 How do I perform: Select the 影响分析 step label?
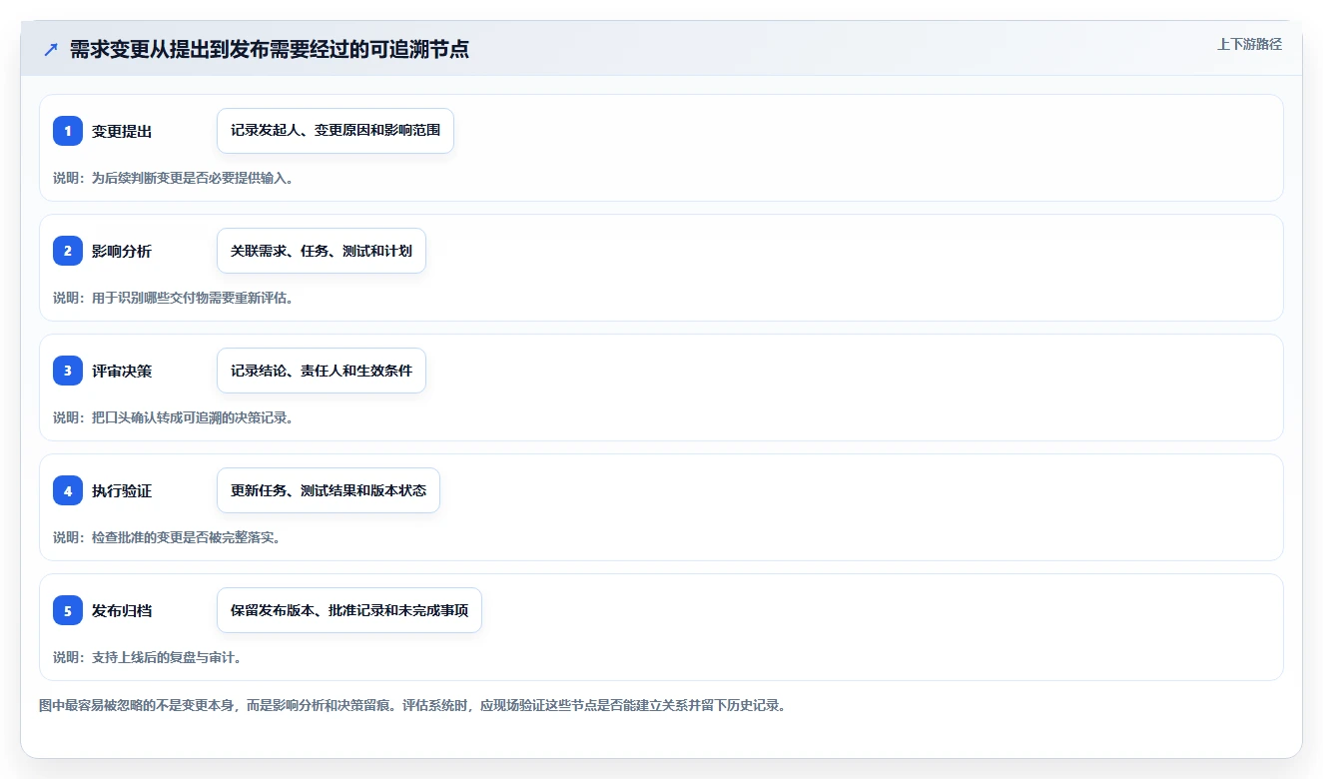(122, 251)
